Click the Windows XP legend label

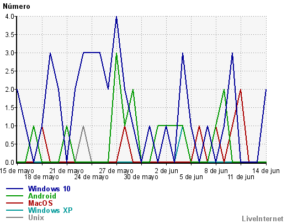pyautogui.click(x=50, y=210)
